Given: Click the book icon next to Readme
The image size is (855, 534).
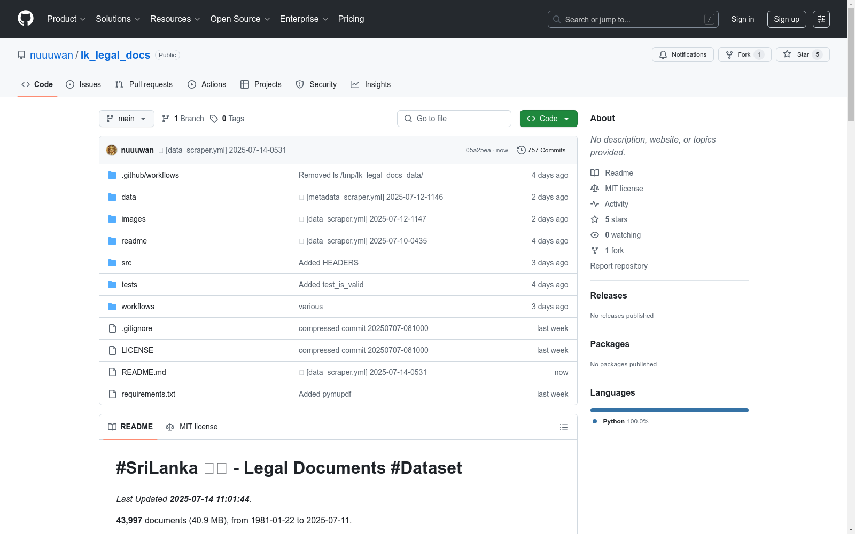Looking at the screenshot, I should pyautogui.click(x=595, y=173).
